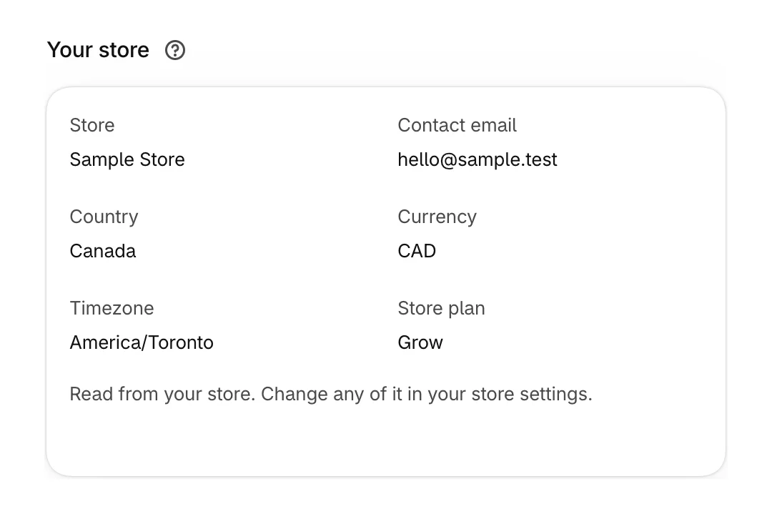Click the 'Store plan' label

pos(441,309)
